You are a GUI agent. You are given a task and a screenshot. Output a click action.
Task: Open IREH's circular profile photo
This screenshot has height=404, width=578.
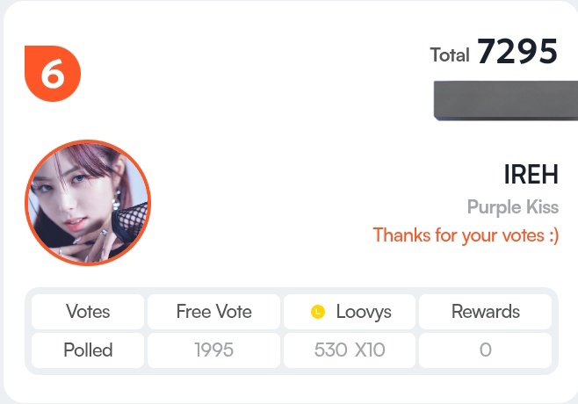tap(88, 202)
